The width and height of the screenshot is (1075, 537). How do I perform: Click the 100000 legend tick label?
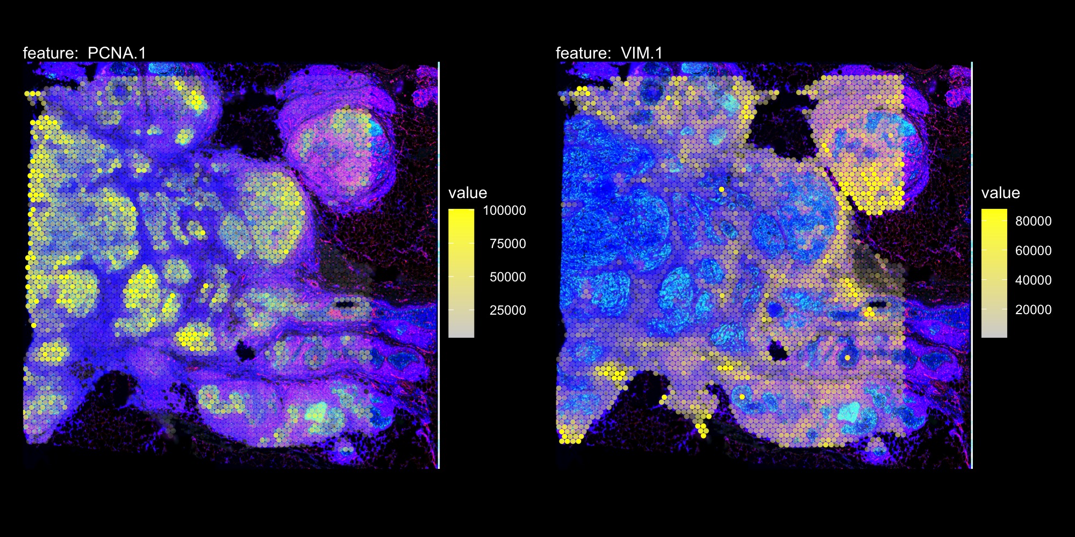pos(504,211)
